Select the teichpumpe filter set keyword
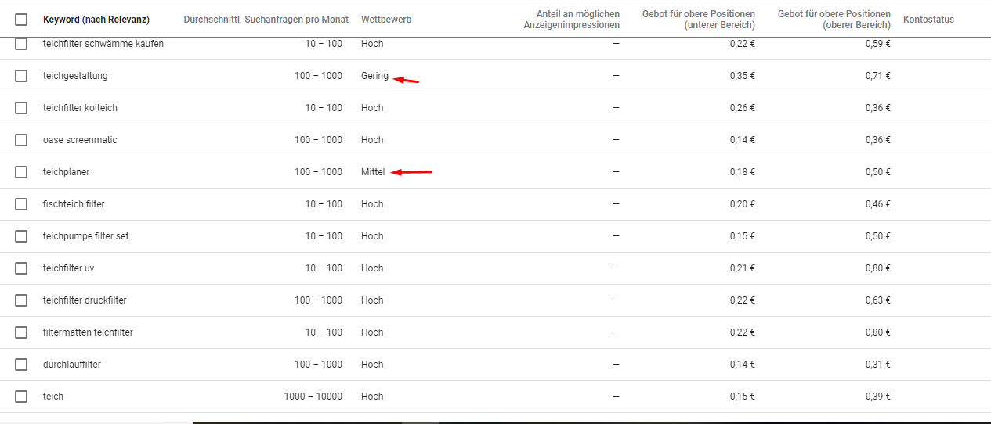The image size is (991, 424). click(86, 236)
